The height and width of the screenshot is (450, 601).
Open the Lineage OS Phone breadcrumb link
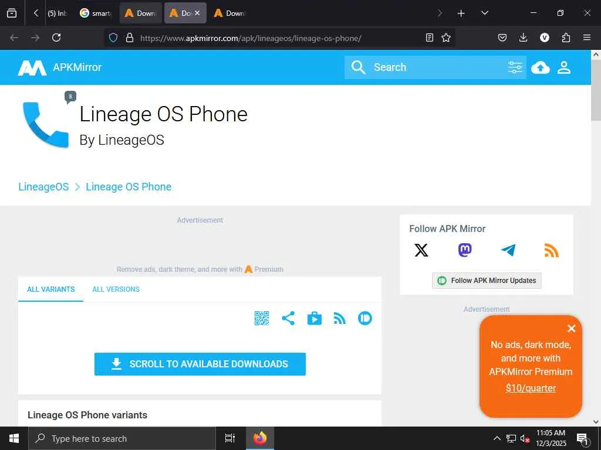point(129,187)
